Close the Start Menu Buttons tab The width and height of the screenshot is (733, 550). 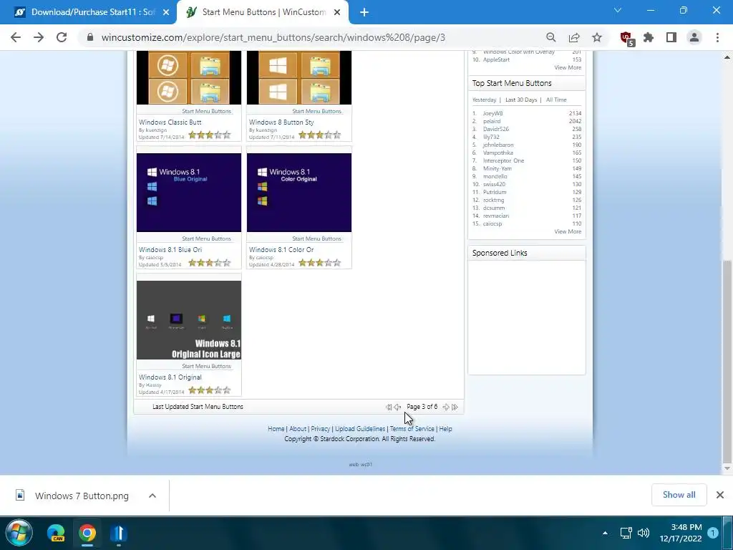337,13
